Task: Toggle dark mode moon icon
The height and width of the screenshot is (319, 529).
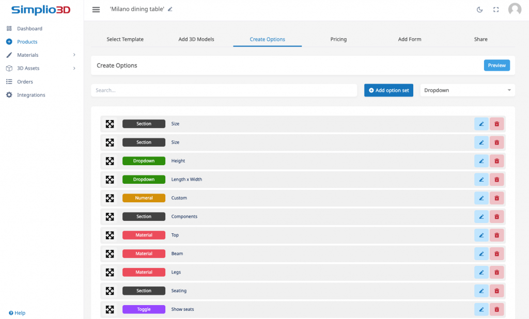Action: (x=479, y=9)
